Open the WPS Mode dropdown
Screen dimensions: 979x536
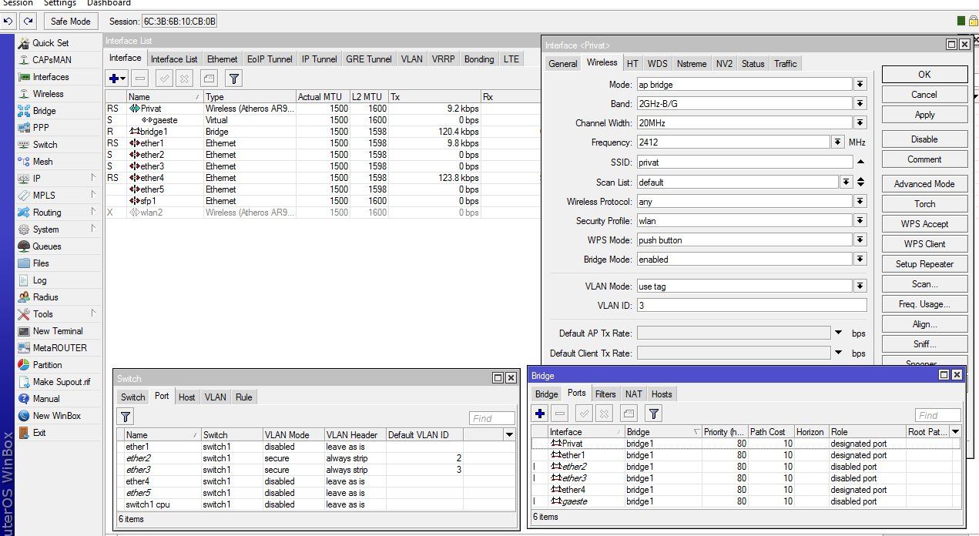(860, 240)
